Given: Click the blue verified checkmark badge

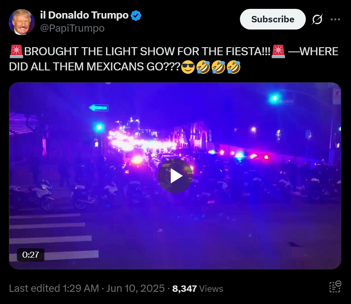Looking at the screenshot, I should pyautogui.click(x=136, y=16).
